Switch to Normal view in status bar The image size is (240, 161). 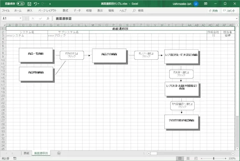tap(180, 158)
